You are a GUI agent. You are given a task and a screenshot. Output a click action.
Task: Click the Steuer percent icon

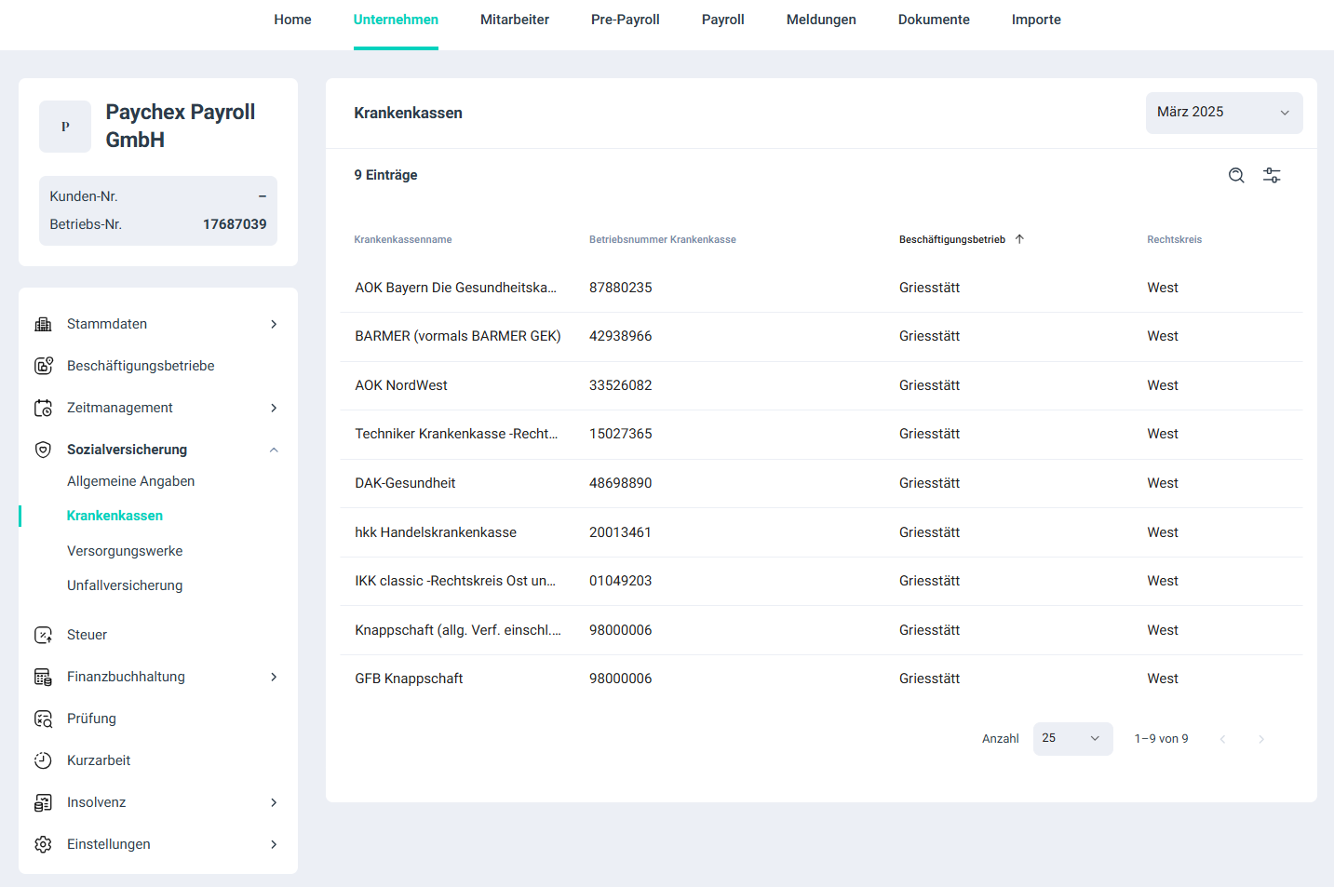[43, 635]
